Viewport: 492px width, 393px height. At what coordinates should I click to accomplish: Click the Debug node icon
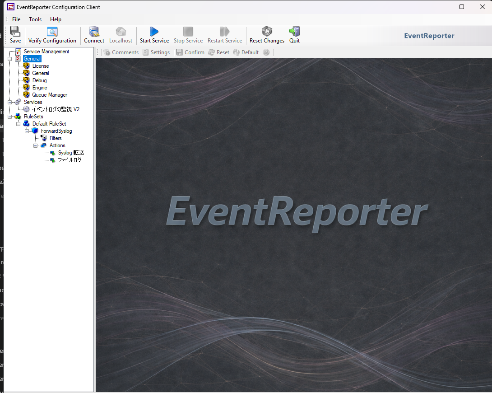point(26,80)
